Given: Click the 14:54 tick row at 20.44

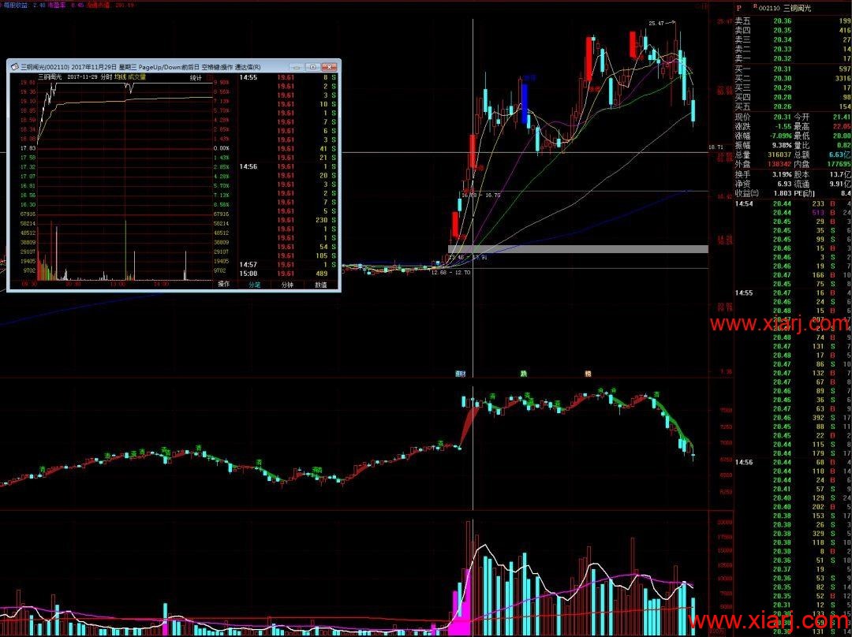Looking at the screenshot, I should pos(793,203).
